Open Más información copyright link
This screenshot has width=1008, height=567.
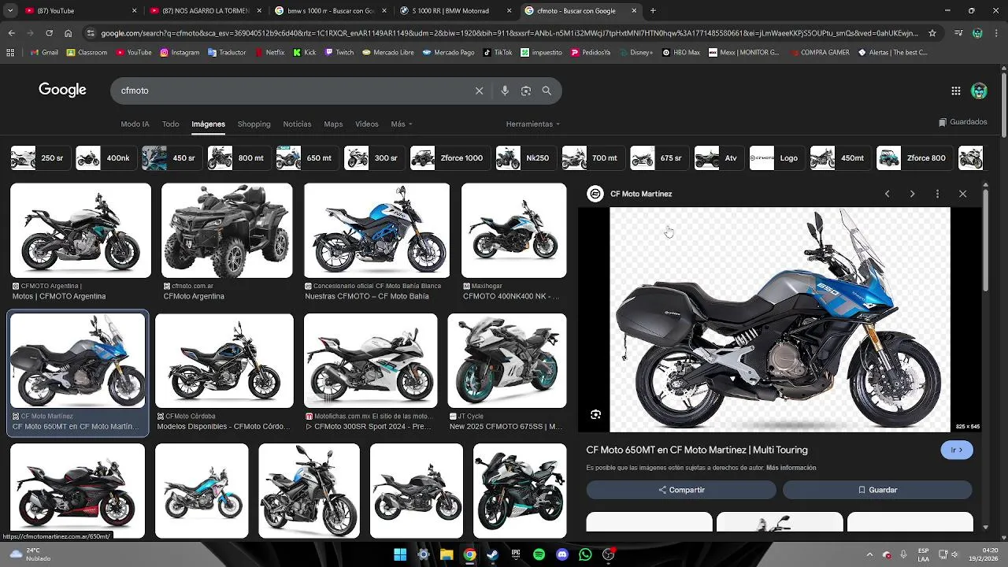pos(791,468)
